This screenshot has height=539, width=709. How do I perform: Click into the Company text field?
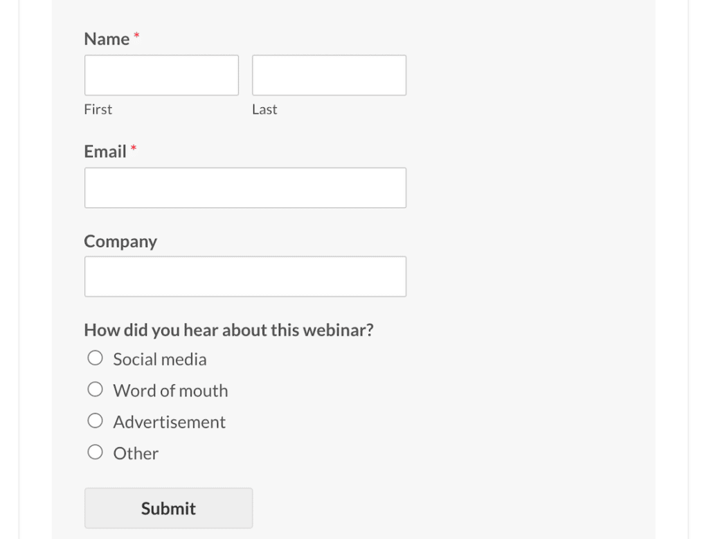[x=245, y=277]
